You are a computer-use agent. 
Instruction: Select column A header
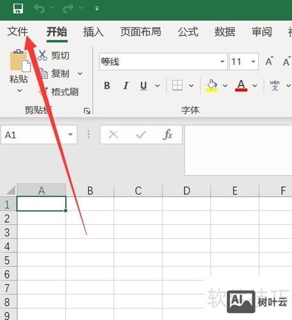(41, 190)
